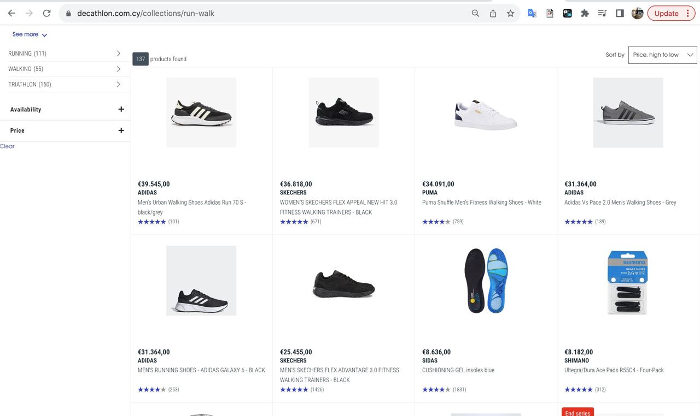
Task: Bookmark this page with the star icon
Action: pos(510,13)
